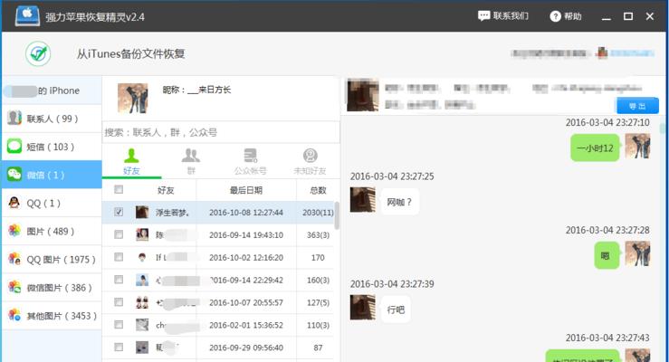Click the 2016-03-04 23:27:25 timestamp
669x362 pixels.
[x=392, y=176]
